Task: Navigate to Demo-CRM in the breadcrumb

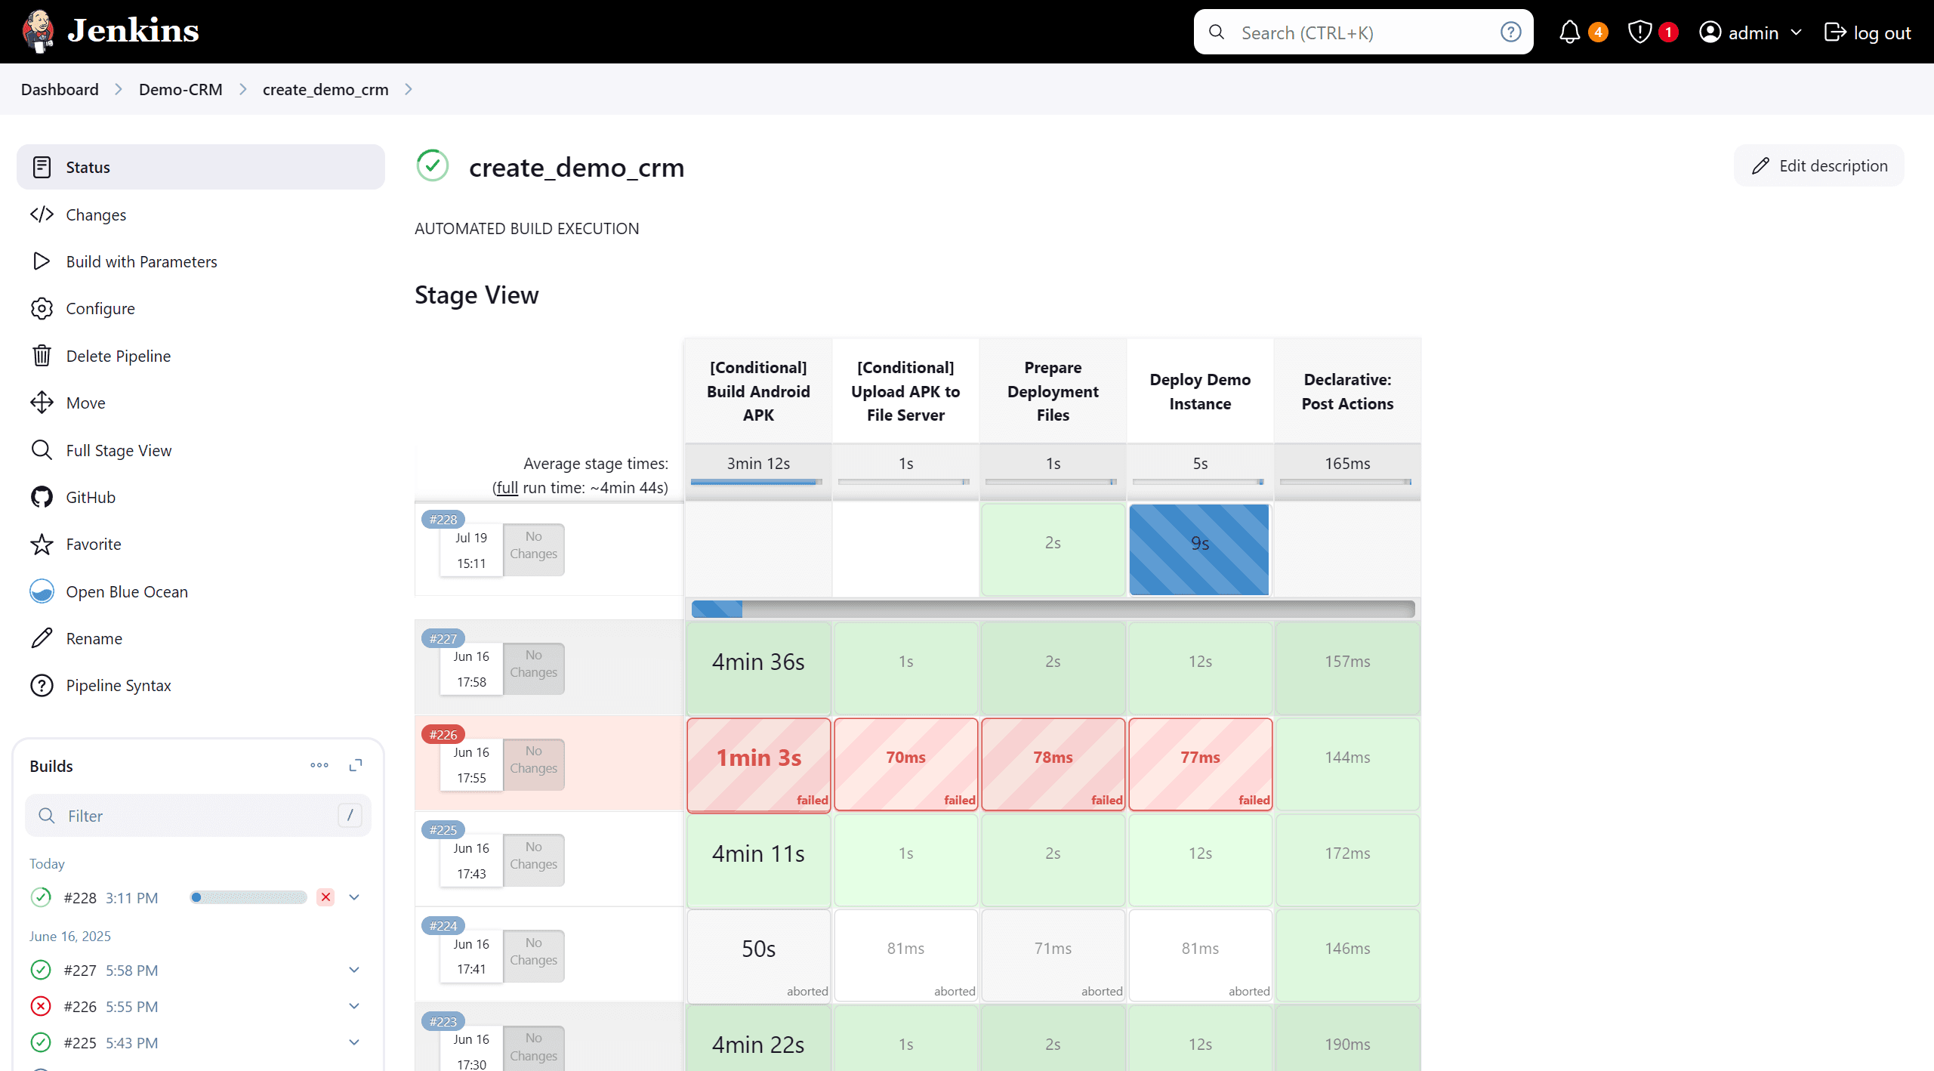Action: pyautogui.click(x=180, y=89)
